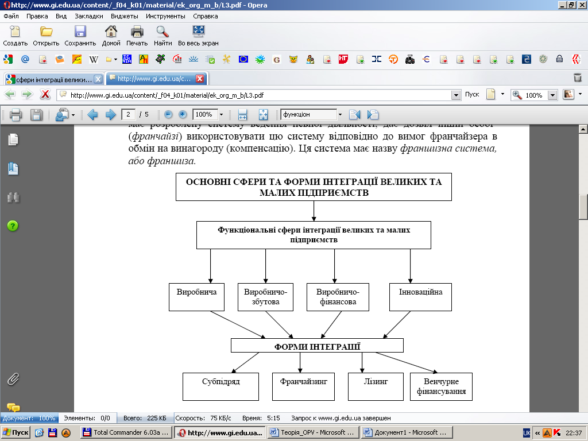Print the PDF using the viewer printer icon

16,115
